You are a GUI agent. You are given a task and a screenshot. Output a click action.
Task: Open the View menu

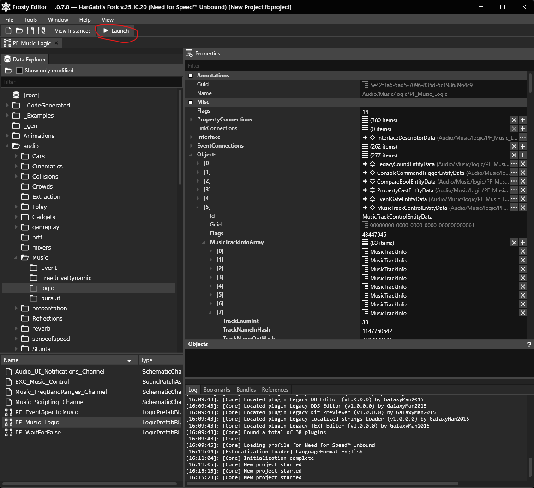107,20
